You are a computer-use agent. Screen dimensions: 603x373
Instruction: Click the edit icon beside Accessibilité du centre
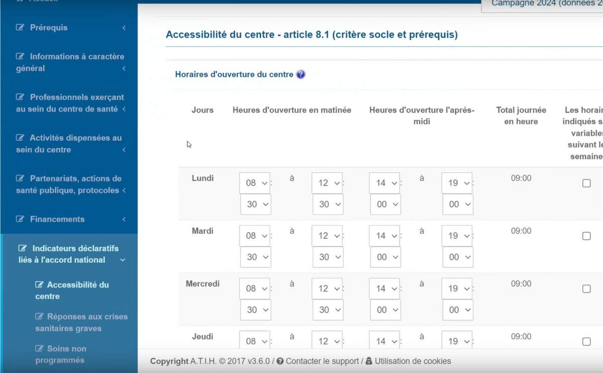39,285
